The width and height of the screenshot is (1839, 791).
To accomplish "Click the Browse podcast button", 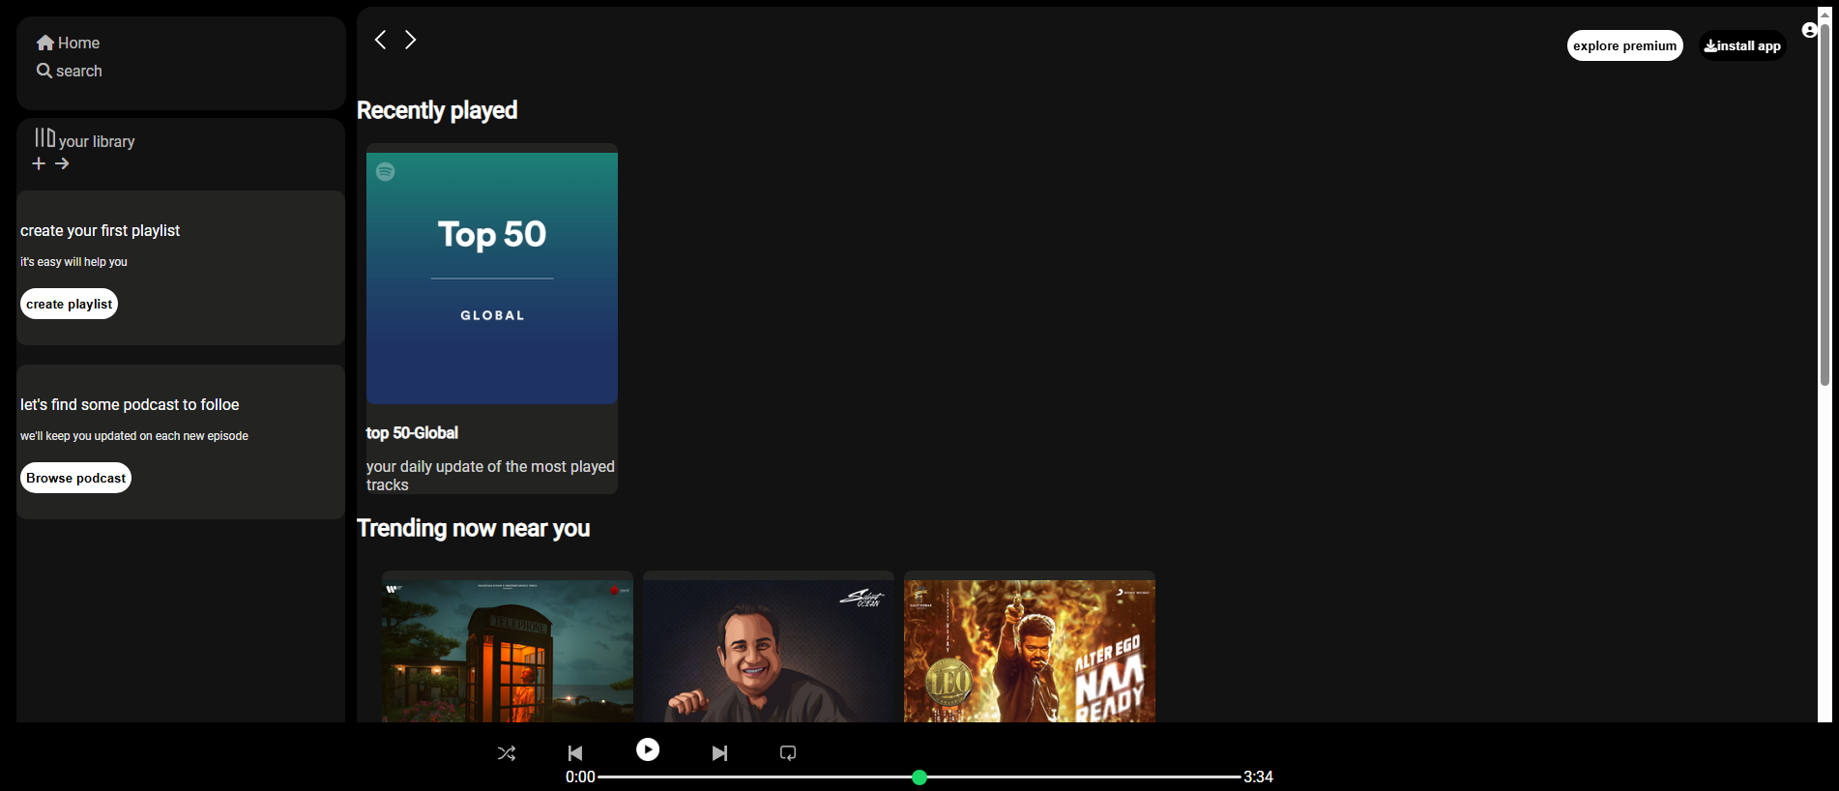I will coord(76,478).
